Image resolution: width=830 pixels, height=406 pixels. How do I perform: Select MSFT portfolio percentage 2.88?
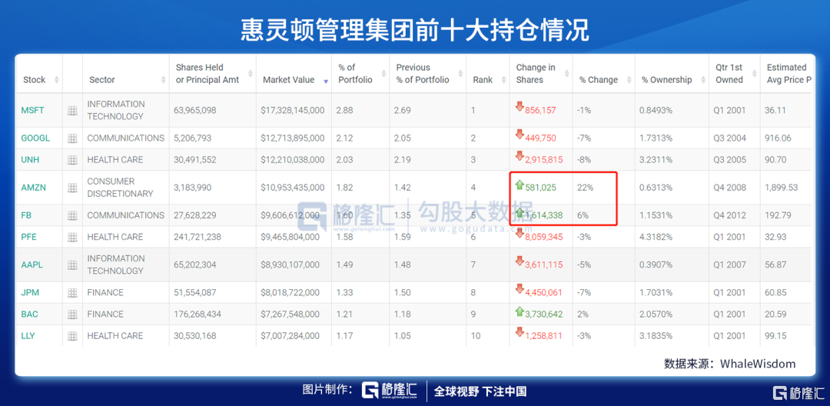(x=344, y=111)
